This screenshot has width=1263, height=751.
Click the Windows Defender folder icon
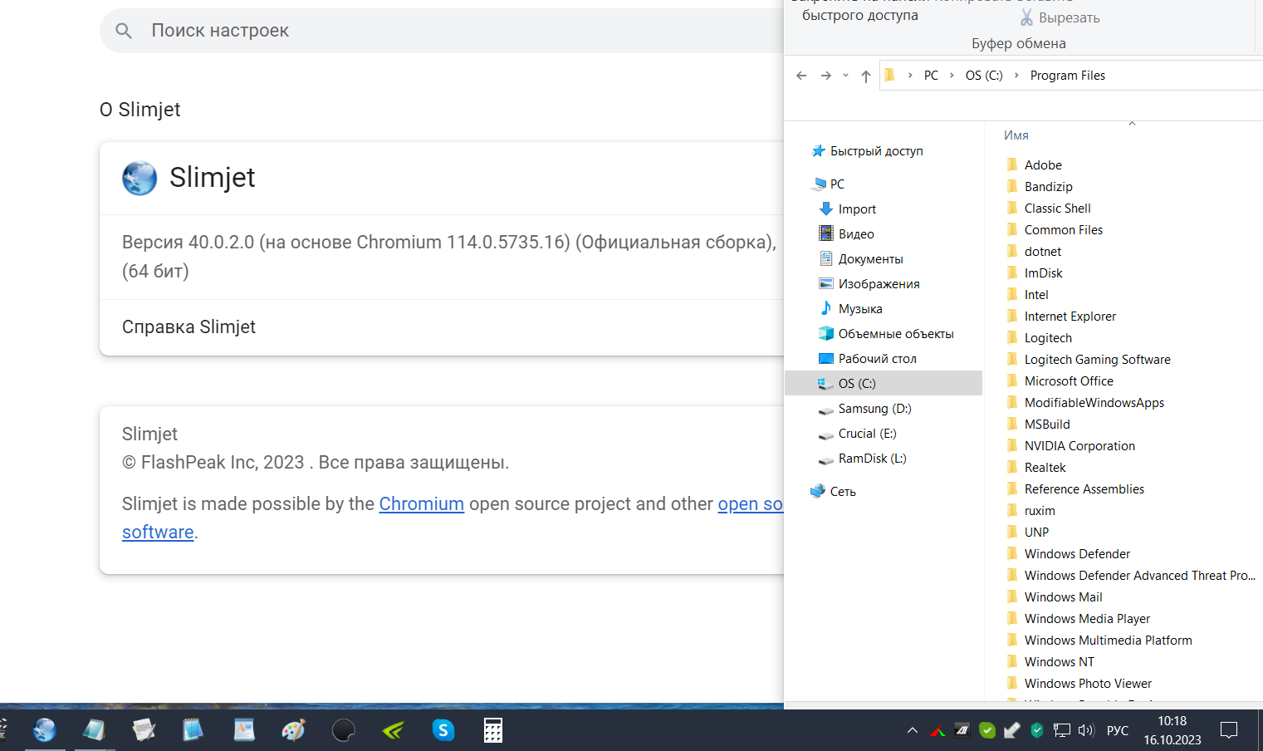(x=1012, y=553)
